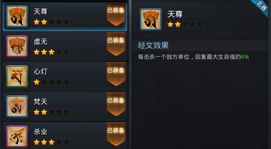Toggle equipped badge on 心灯 row
The width and height of the screenshot is (271, 149).
[116, 74]
